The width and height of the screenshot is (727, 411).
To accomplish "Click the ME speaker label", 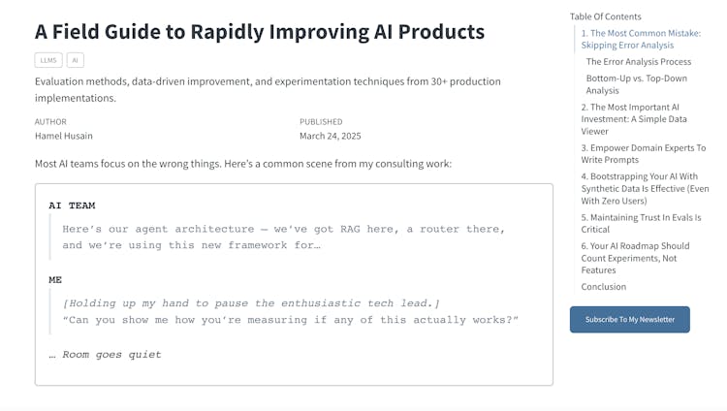I will coord(56,278).
